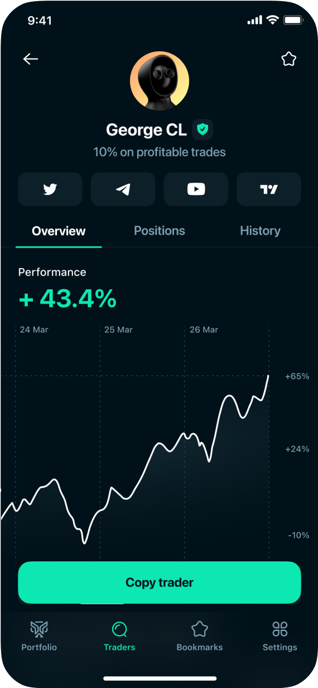The width and height of the screenshot is (318, 688).
Task: Open George CL's Twitter profile
Action: pyautogui.click(x=50, y=189)
